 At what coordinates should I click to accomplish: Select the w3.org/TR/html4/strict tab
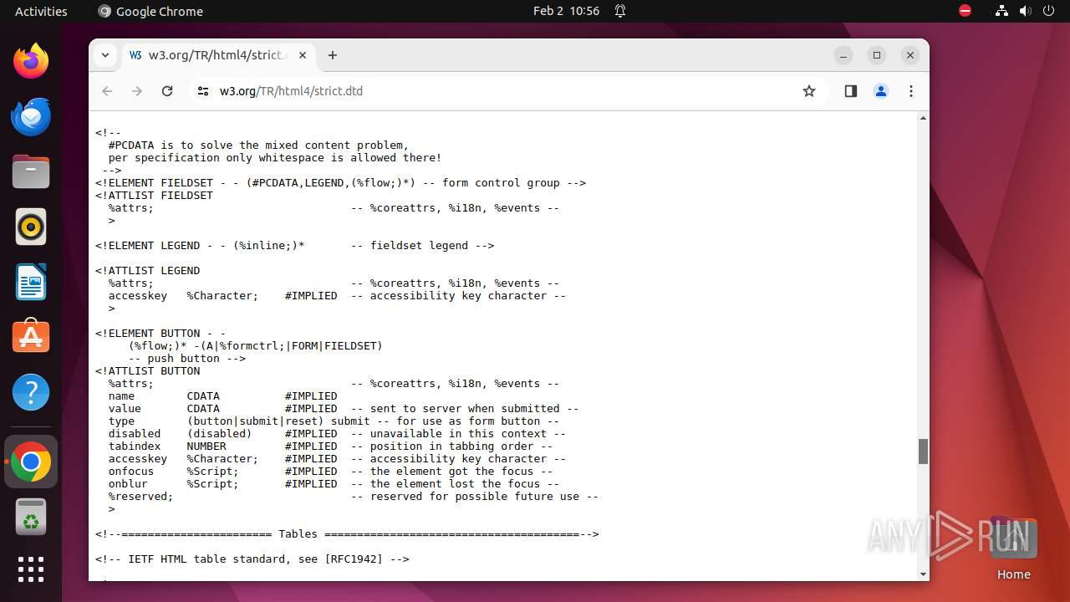tap(218, 55)
